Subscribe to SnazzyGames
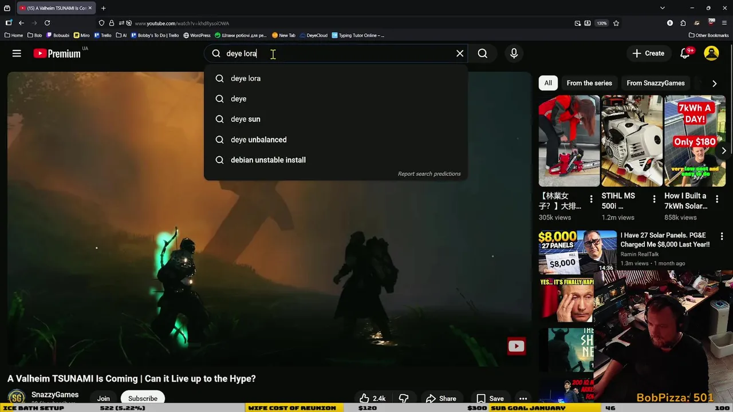 pyautogui.click(x=143, y=398)
